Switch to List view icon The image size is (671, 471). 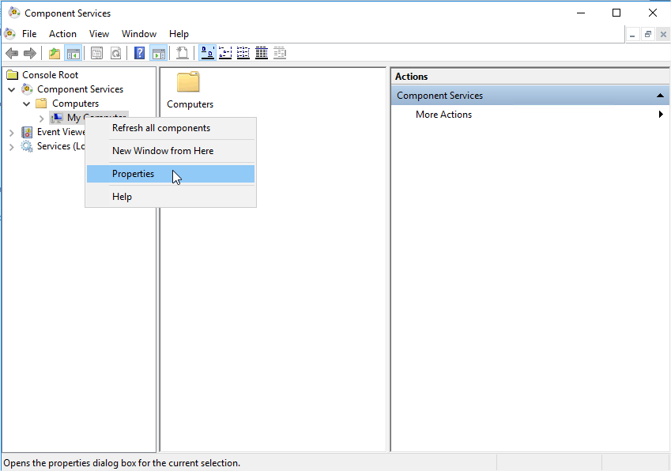[x=243, y=53]
